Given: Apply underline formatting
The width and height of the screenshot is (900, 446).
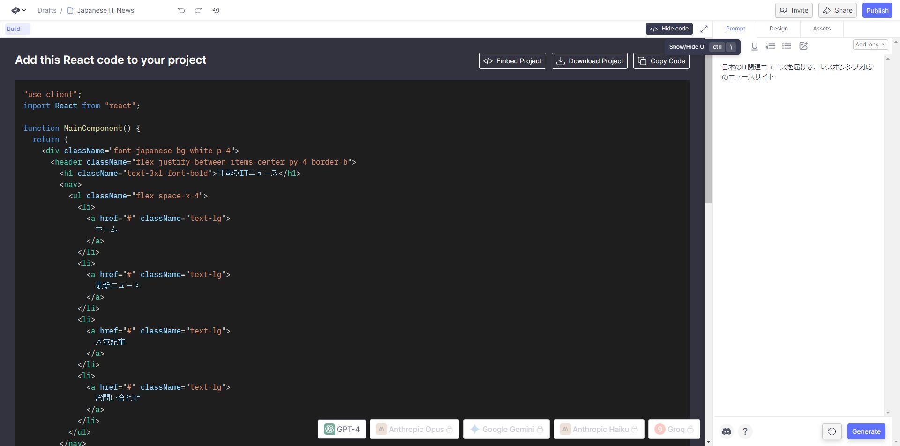Looking at the screenshot, I should tap(755, 46).
